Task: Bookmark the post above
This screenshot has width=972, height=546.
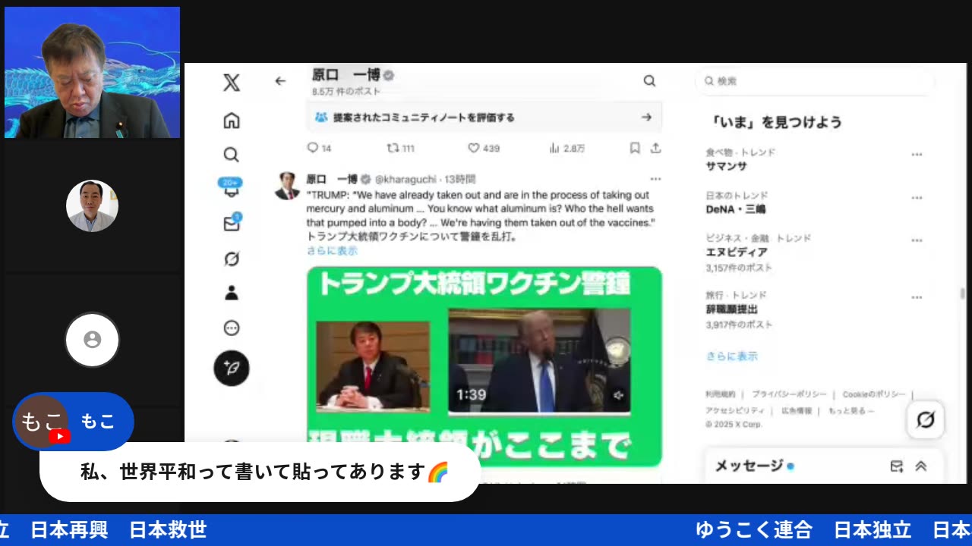Action: [635, 148]
